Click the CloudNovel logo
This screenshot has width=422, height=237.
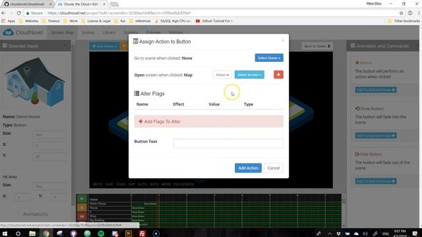22,32
